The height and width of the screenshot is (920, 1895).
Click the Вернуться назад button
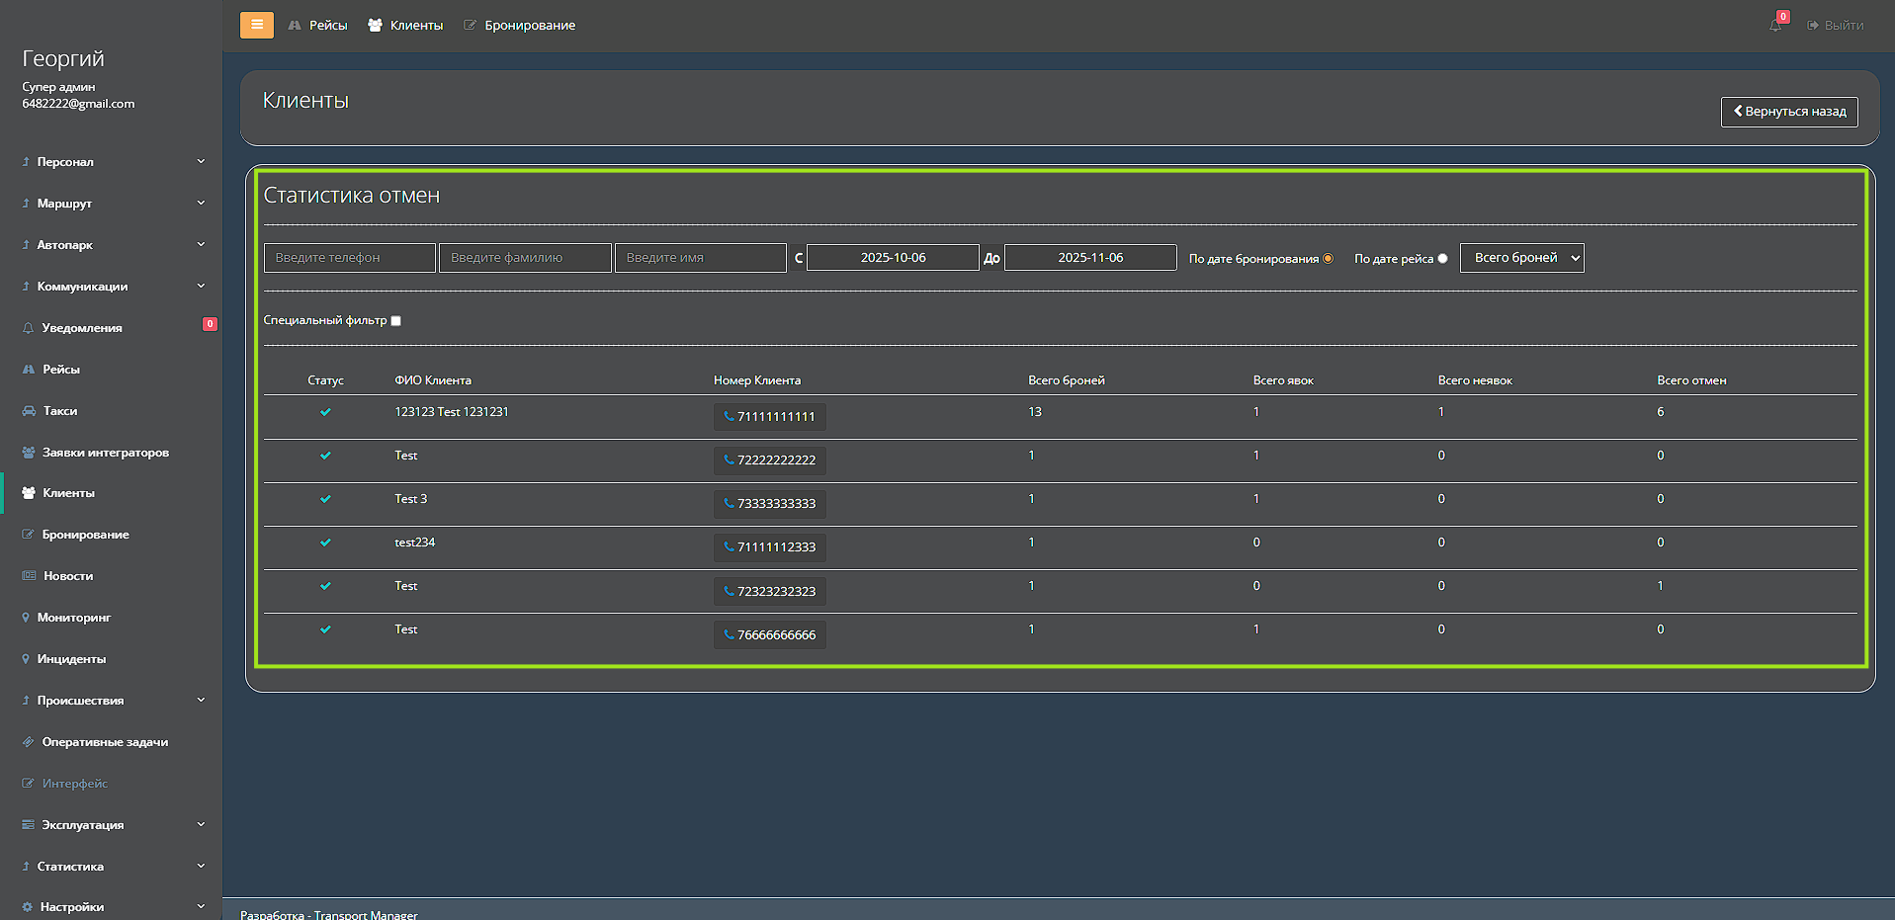[x=1788, y=112]
